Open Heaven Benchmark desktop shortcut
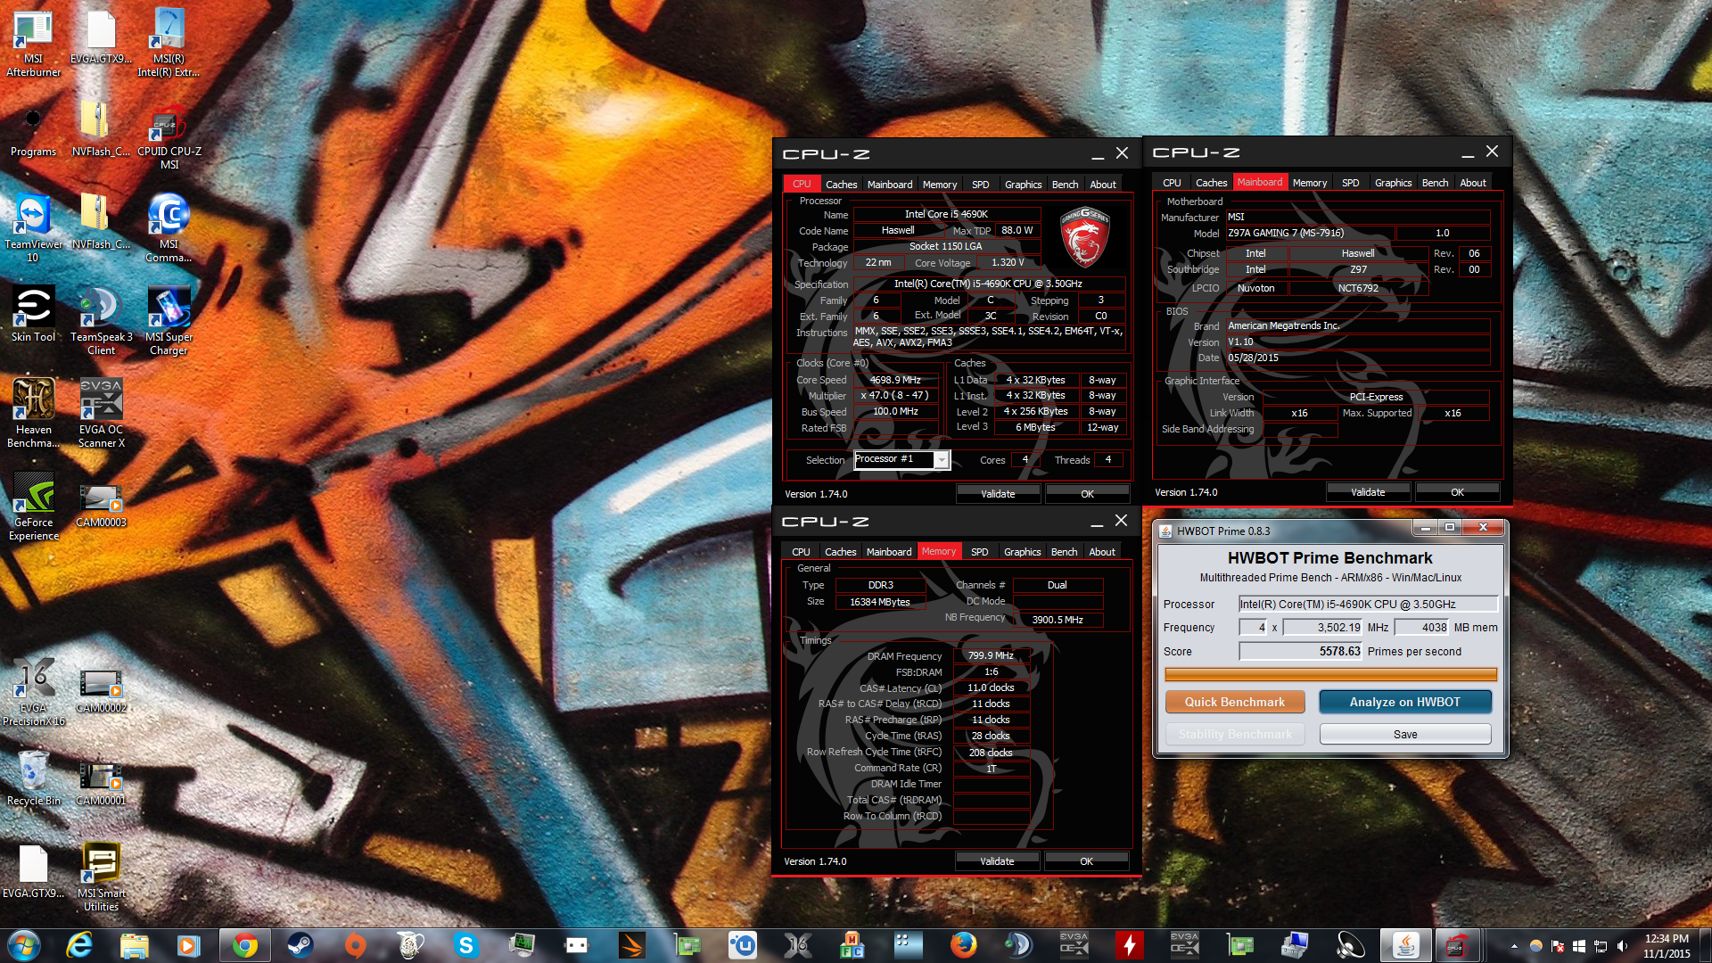Screen dimensions: 1712x963 tap(33, 414)
